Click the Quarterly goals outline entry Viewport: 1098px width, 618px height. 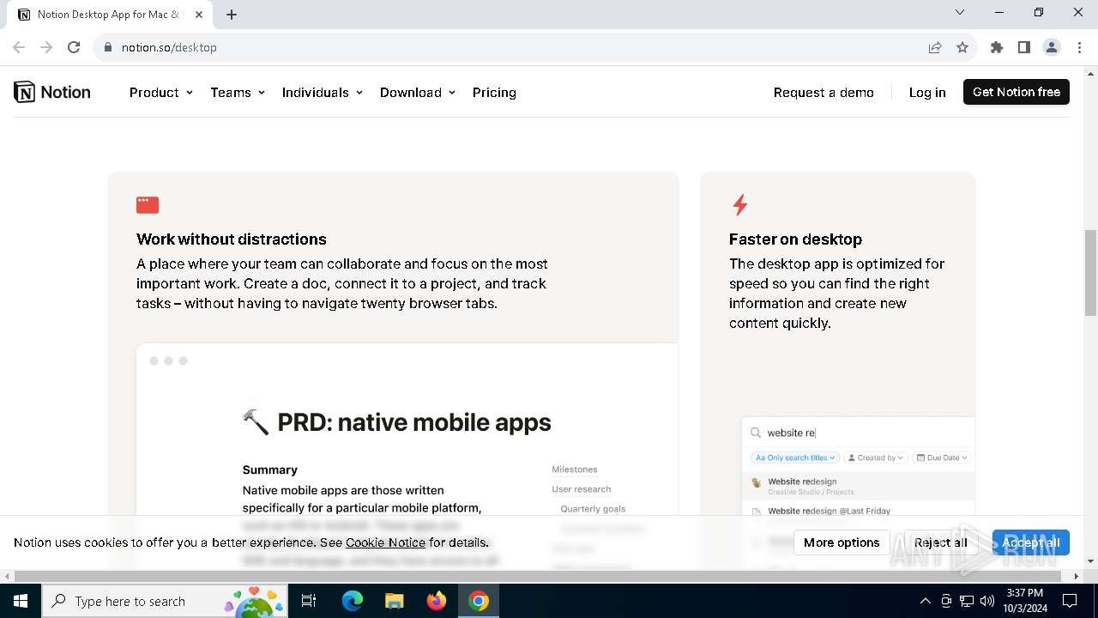(x=593, y=509)
